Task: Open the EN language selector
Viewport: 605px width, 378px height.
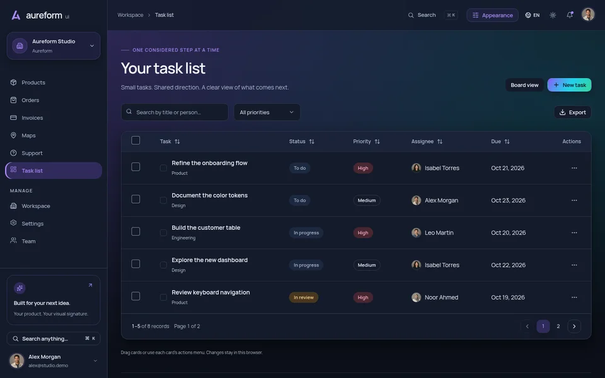Action: click(532, 15)
